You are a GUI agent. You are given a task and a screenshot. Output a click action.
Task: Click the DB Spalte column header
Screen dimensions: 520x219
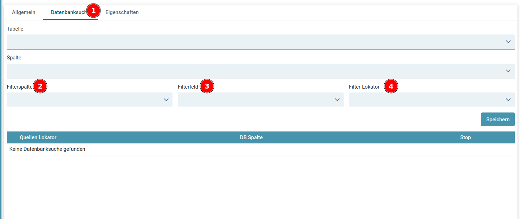pos(251,137)
